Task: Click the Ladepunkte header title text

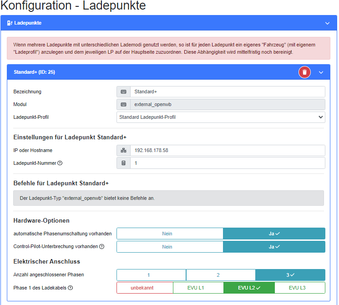Action: click(x=28, y=23)
